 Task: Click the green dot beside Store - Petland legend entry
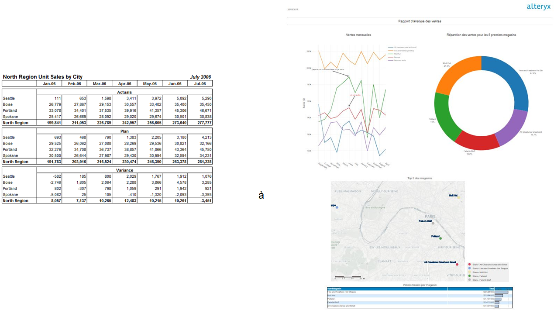(469, 276)
